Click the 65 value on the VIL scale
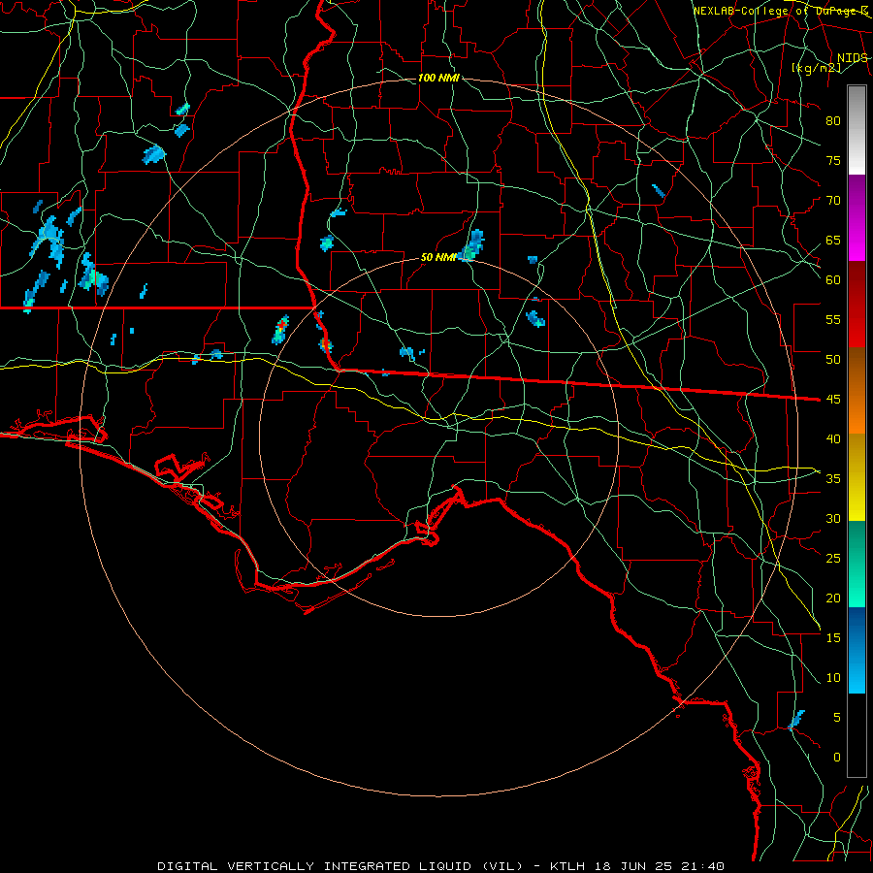 pos(833,240)
